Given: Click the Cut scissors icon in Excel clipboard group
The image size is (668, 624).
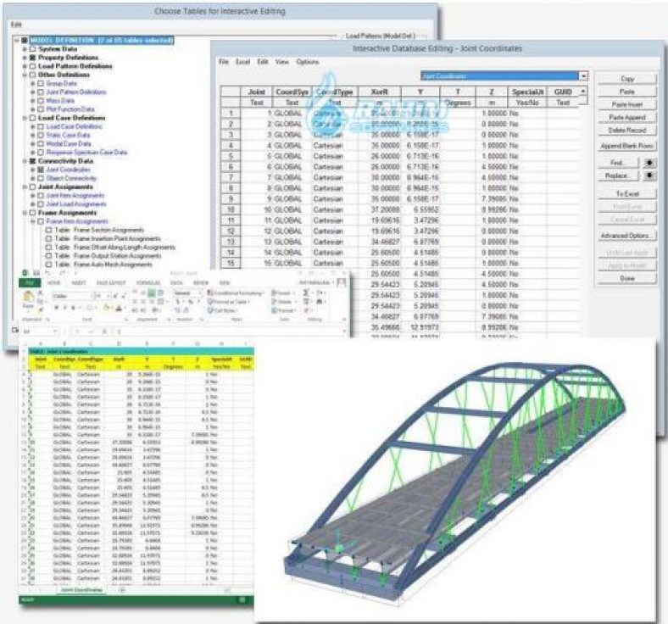Looking at the screenshot, I should pyautogui.click(x=40, y=292).
